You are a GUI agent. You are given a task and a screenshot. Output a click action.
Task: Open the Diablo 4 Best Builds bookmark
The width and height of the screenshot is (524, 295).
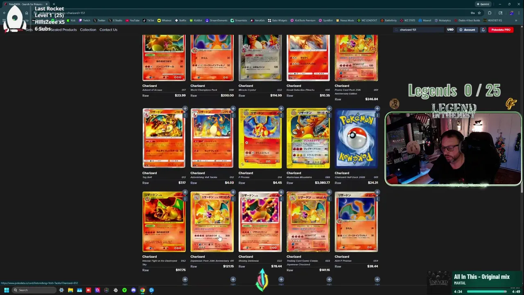(x=468, y=20)
